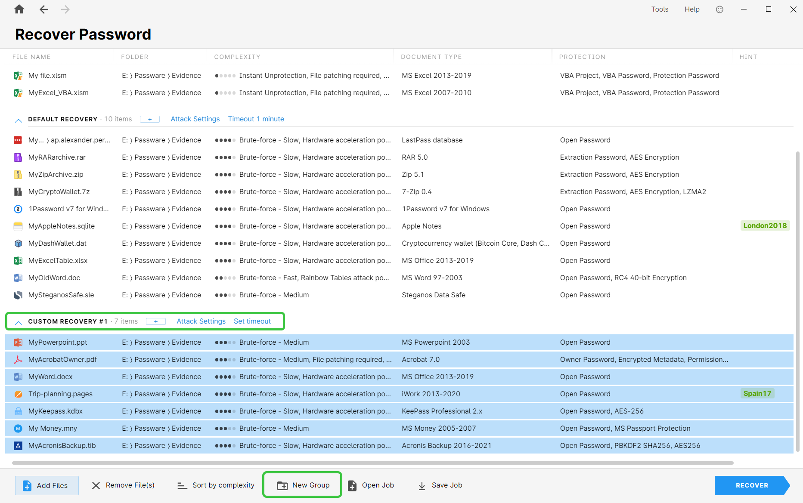
Task: Click the Spain17 hint tag
Action: (x=757, y=394)
